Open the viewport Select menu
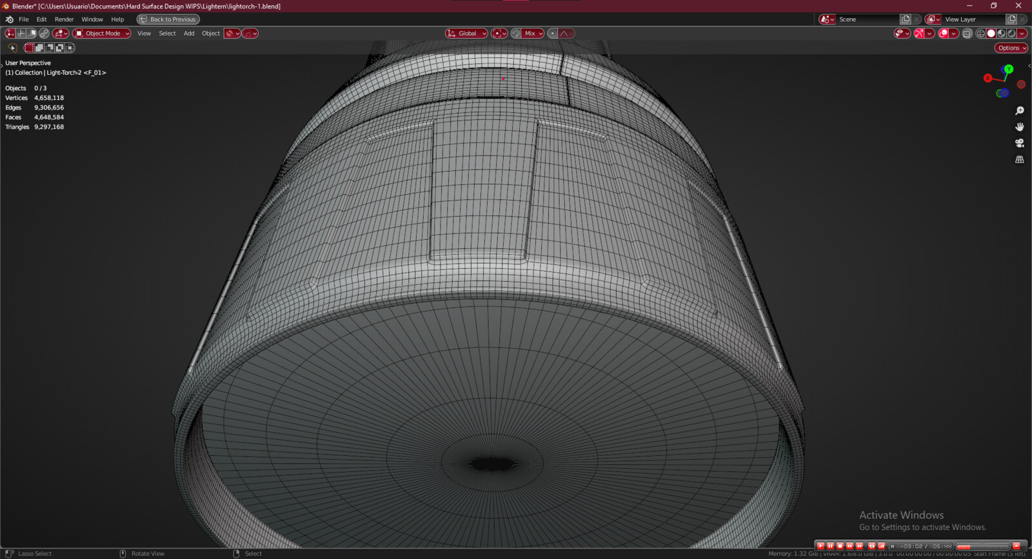The height and width of the screenshot is (559, 1032). 167,33
